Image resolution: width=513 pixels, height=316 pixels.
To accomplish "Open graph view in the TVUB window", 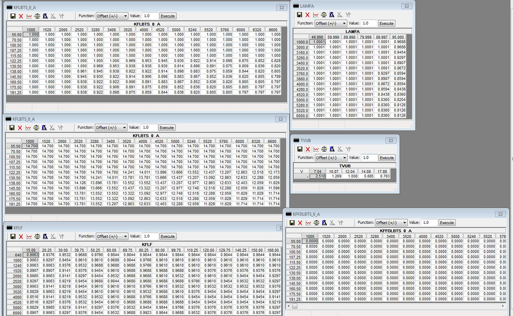I will click(316, 149).
